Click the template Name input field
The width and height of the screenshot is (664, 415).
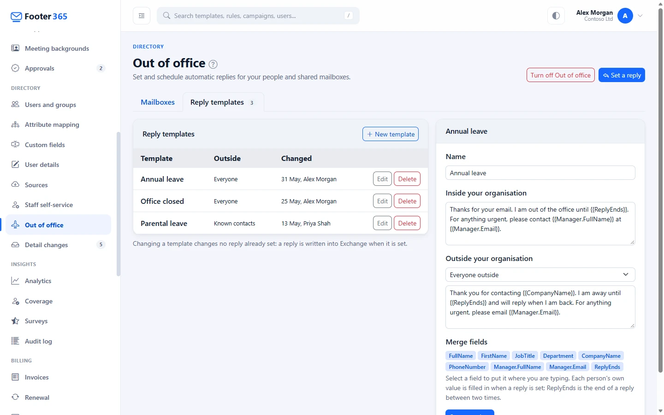[540, 173]
